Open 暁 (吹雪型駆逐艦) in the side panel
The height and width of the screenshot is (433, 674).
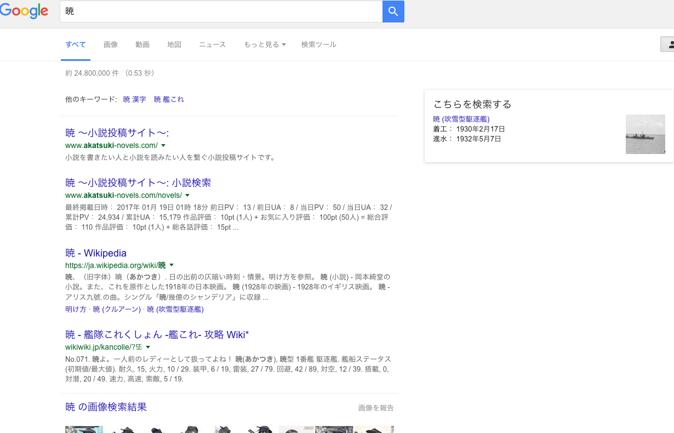[x=461, y=119]
